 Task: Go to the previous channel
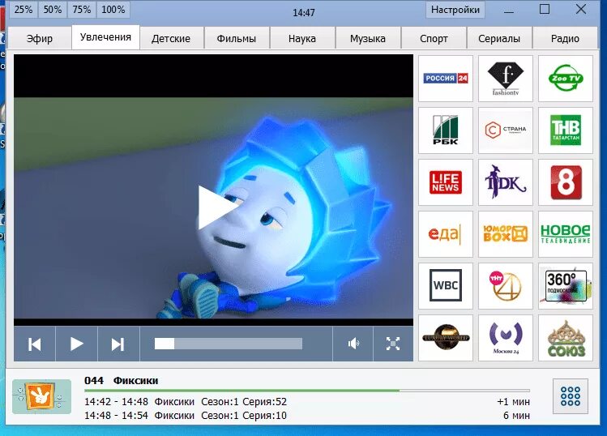coord(35,344)
